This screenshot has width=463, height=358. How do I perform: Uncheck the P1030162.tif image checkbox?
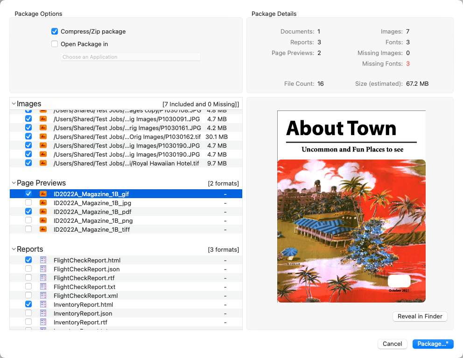(x=28, y=136)
